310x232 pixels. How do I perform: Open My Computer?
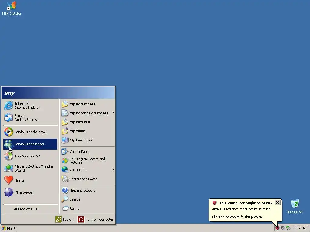[x=88, y=140]
